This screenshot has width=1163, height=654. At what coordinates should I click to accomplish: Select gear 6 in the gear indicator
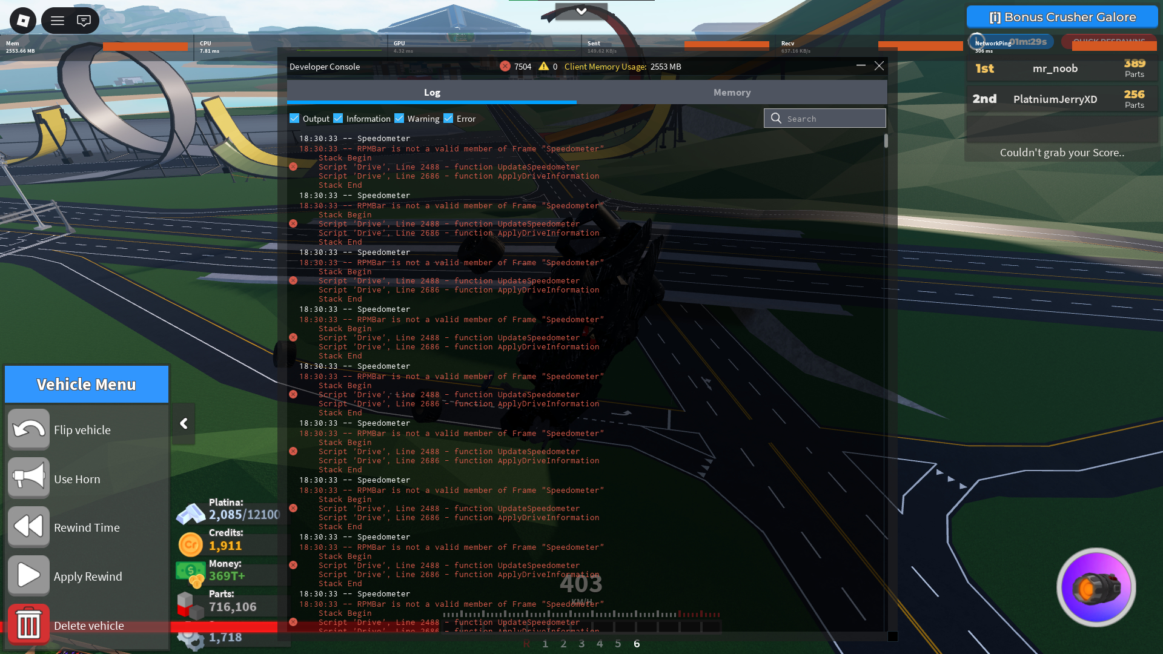point(637,644)
